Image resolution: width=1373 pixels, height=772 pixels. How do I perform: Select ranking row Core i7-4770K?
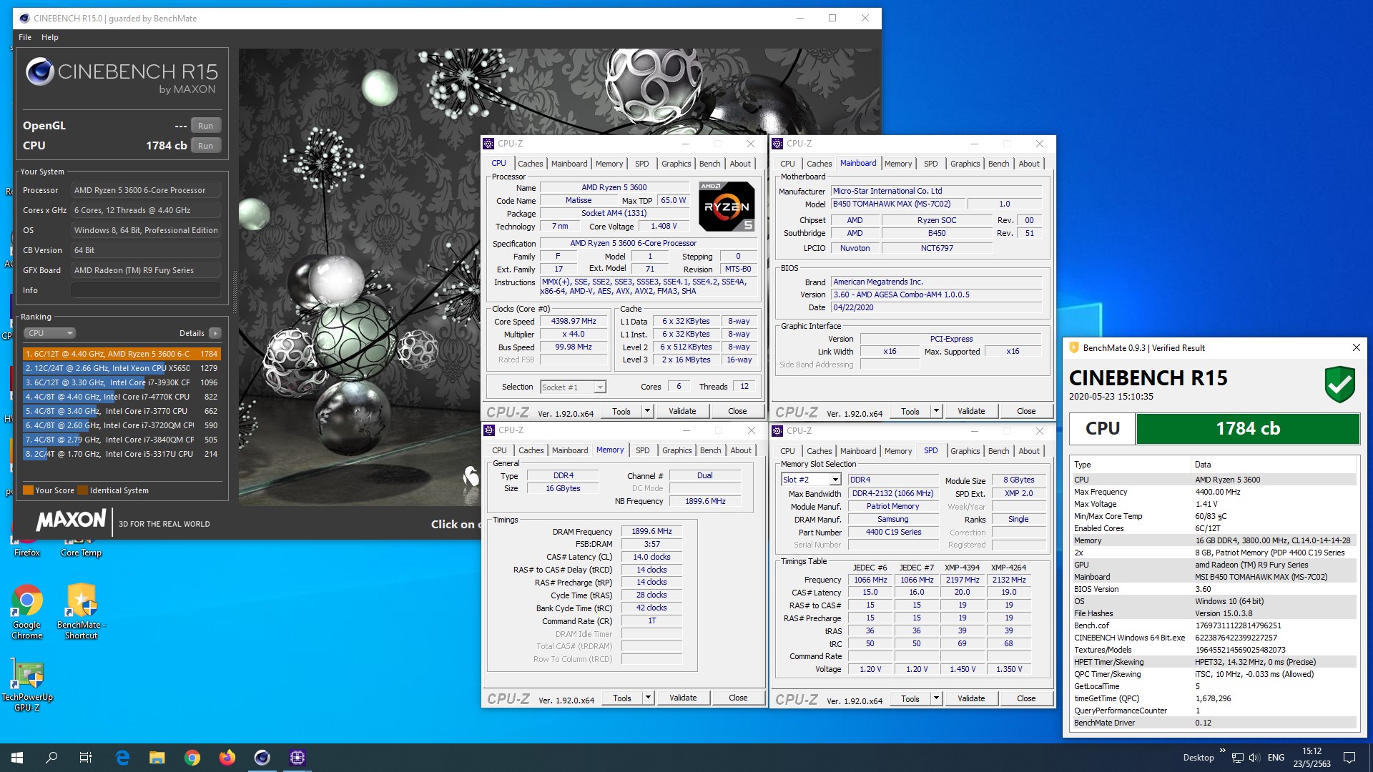tap(122, 397)
